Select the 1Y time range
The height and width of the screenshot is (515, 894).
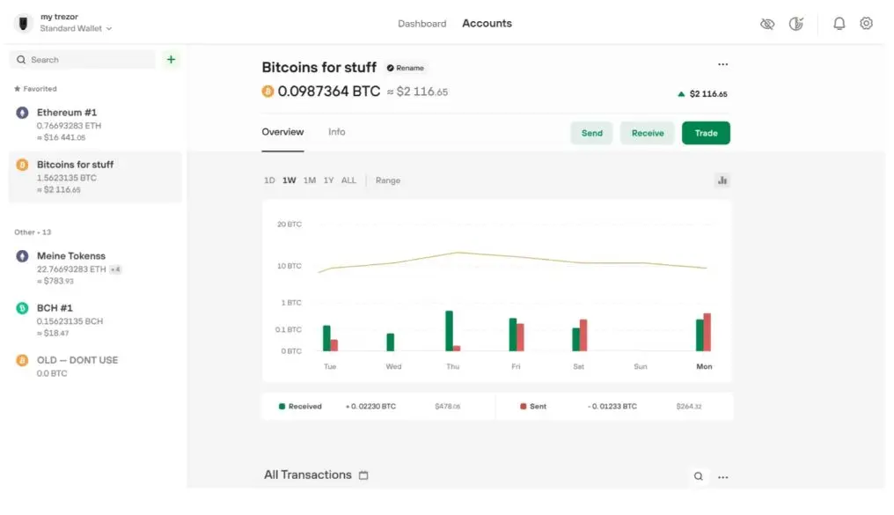(x=328, y=180)
